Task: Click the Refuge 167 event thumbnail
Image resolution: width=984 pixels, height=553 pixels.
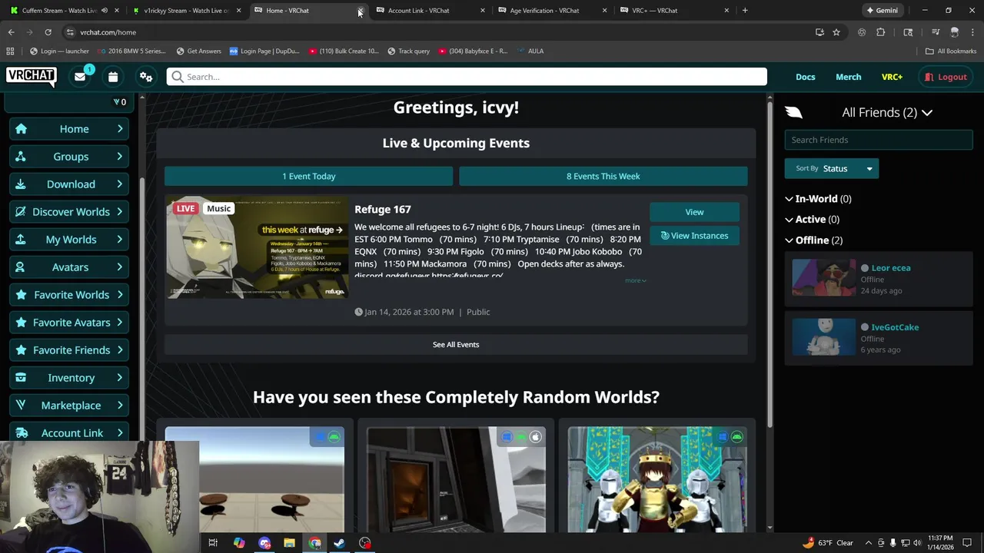Action: coord(257,247)
